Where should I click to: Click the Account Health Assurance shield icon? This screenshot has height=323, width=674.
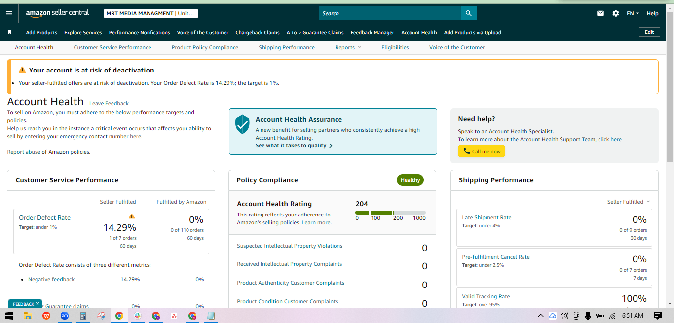pos(242,124)
